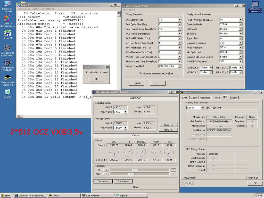Open Collegamento a cpuz.exe desktop shortcut
This screenshot has width=264, height=198.
coord(7,80)
